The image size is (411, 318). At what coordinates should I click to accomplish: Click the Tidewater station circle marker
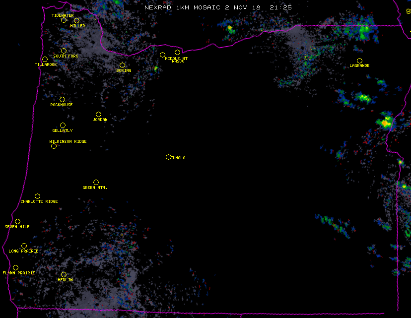coord(64,20)
